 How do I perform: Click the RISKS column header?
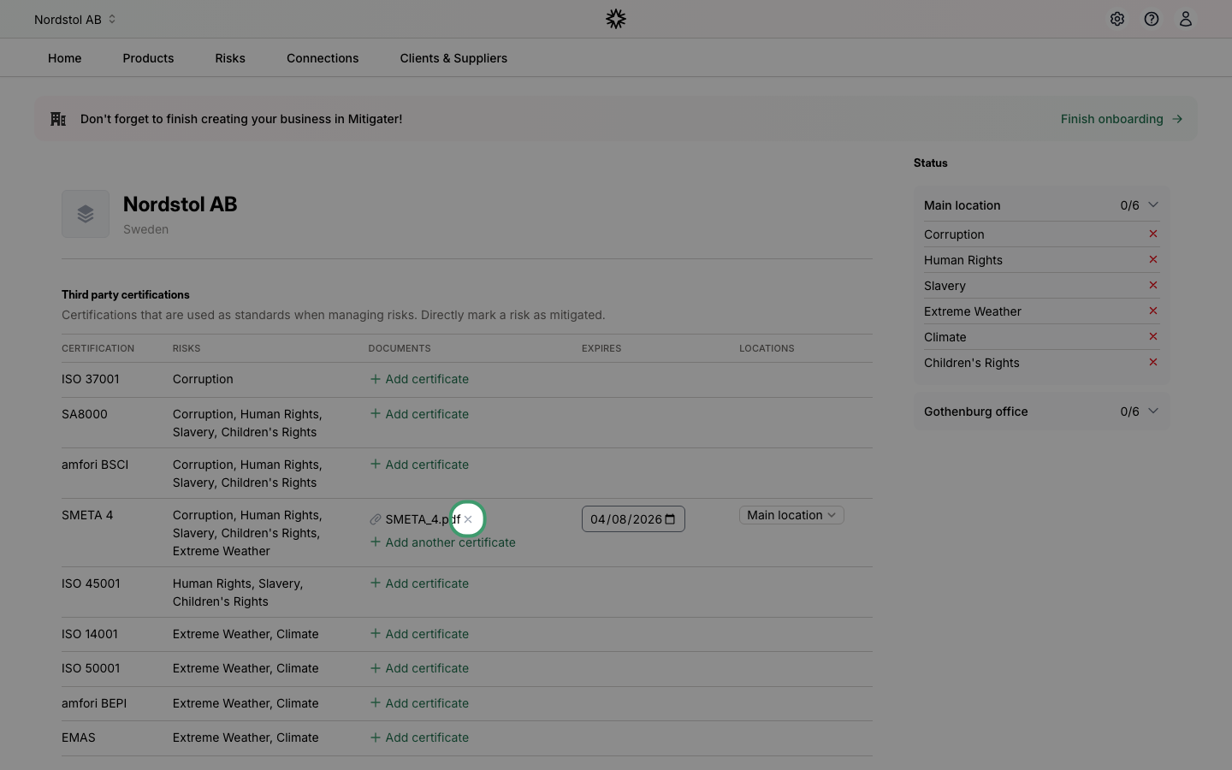coord(187,348)
